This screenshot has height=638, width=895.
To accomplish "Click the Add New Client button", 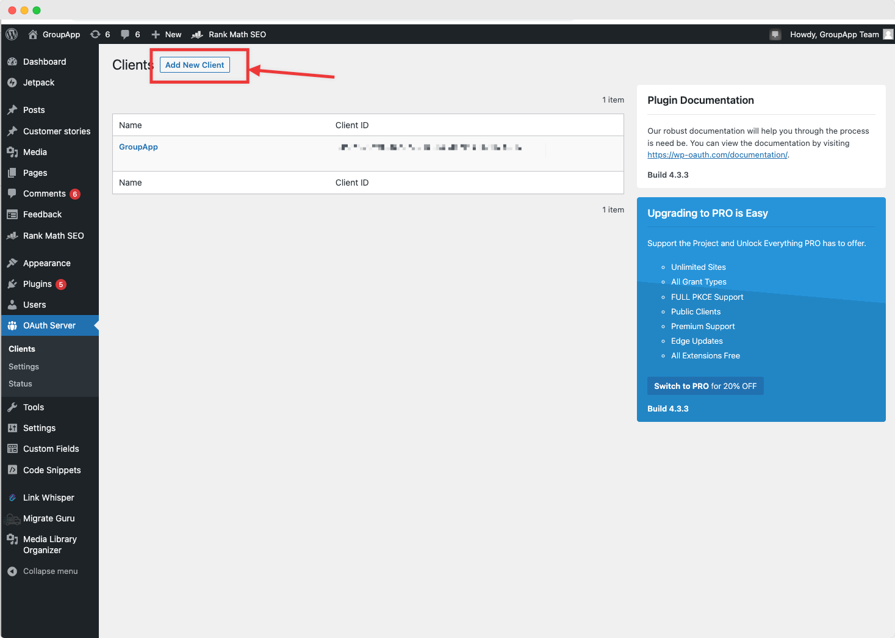I will pyautogui.click(x=195, y=65).
